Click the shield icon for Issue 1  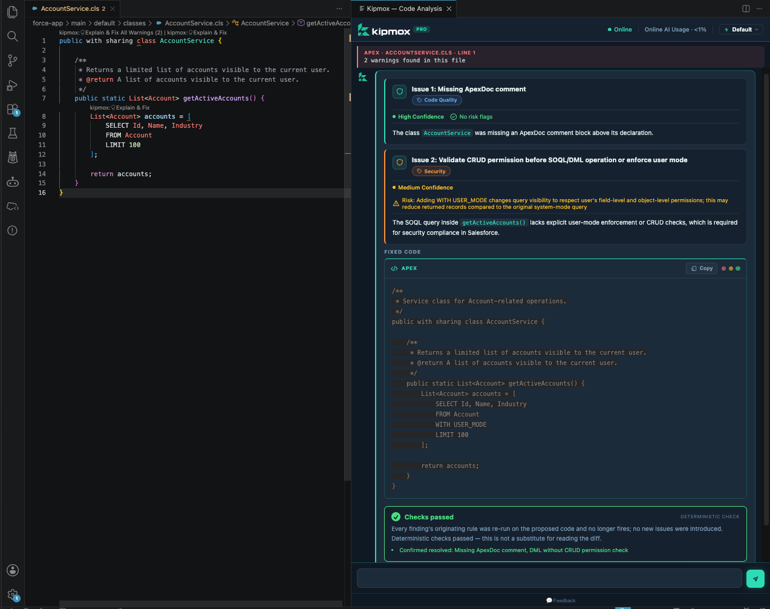(x=399, y=91)
